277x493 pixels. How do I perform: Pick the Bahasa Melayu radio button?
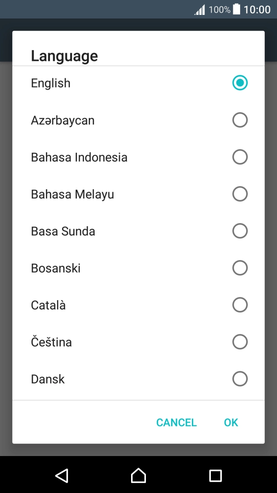point(240,194)
